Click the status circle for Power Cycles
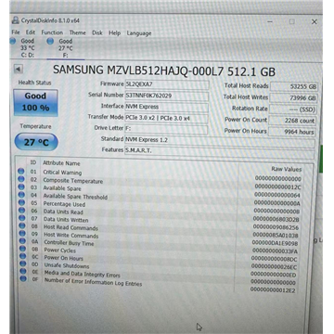This screenshot has height=334, width=334. [22, 248]
